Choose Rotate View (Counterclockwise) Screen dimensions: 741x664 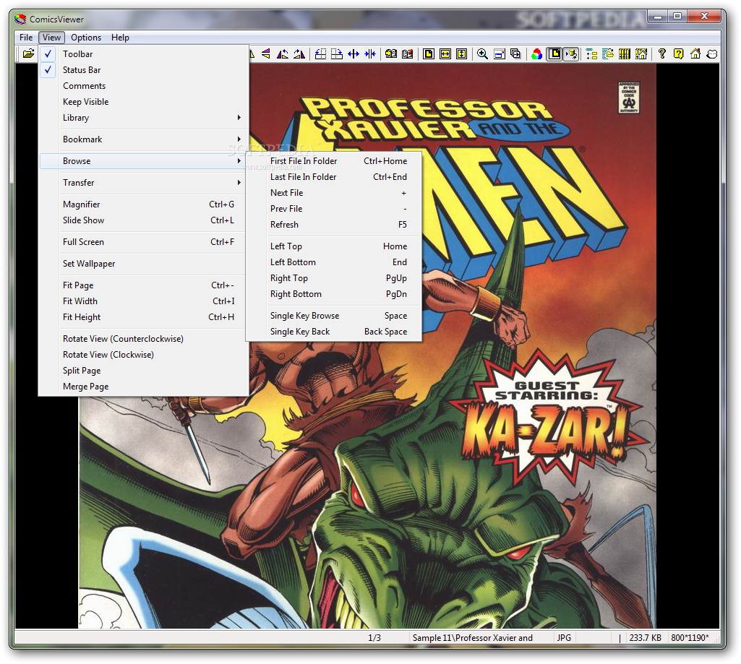(x=144, y=339)
